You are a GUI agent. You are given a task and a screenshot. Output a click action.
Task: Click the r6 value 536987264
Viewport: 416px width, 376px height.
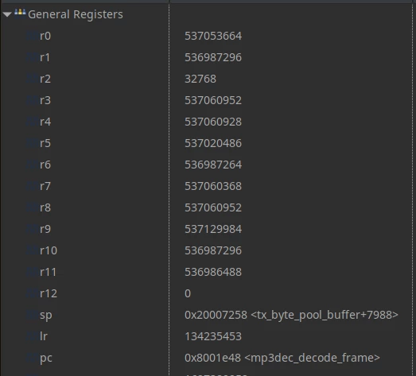point(213,165)
